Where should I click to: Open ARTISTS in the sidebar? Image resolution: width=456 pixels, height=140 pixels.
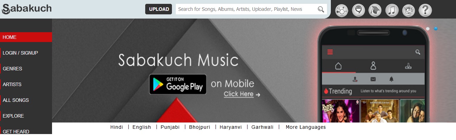[26, 84]
